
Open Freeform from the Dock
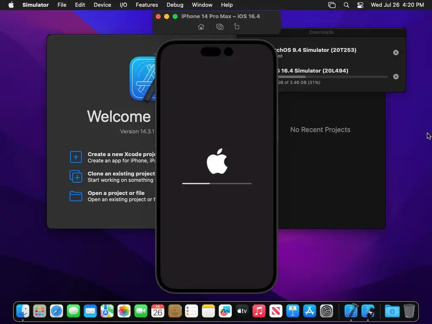[x=225, y=311]
